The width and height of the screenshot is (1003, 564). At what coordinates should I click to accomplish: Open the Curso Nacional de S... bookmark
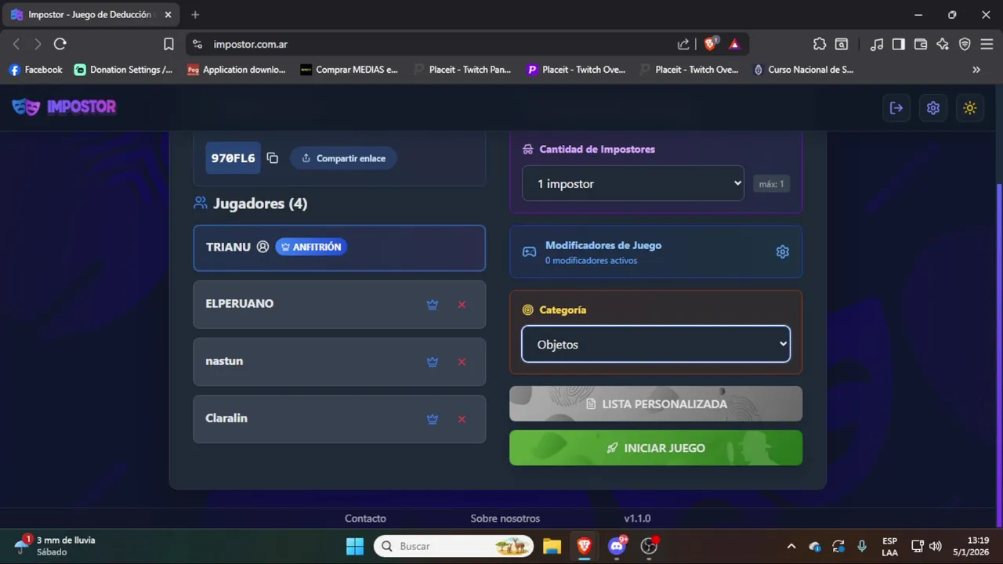click(x=803, y=70)
